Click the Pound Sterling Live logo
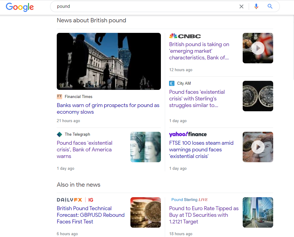This screenshot has height=237, width=294. coord(189,200)
